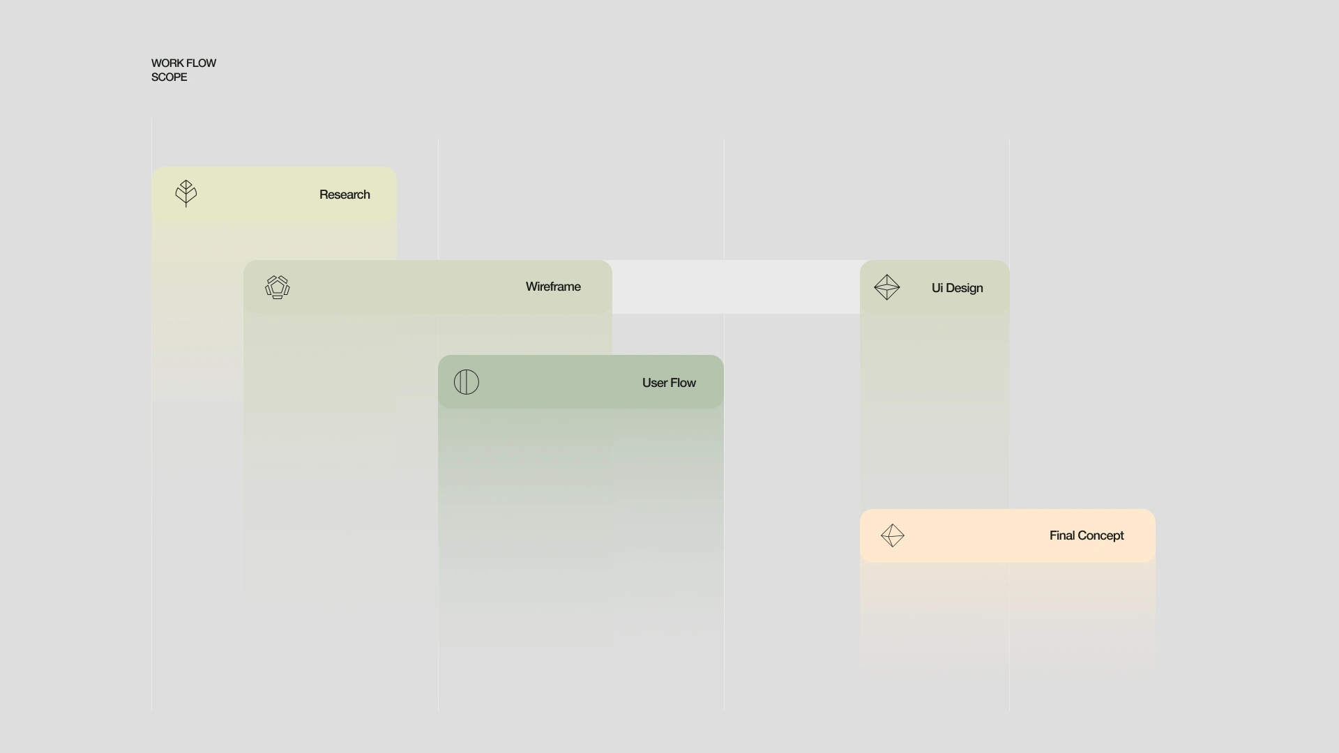Select the green User Flow header bar
The image size is (1339, 753).
click(558, 382)
